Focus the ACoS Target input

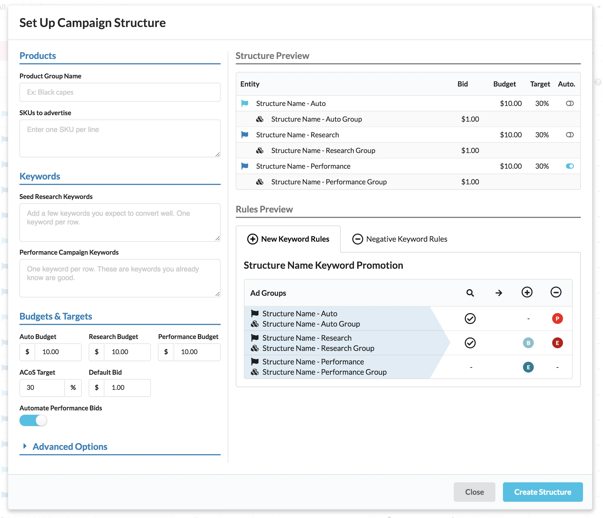click(42, 388)
